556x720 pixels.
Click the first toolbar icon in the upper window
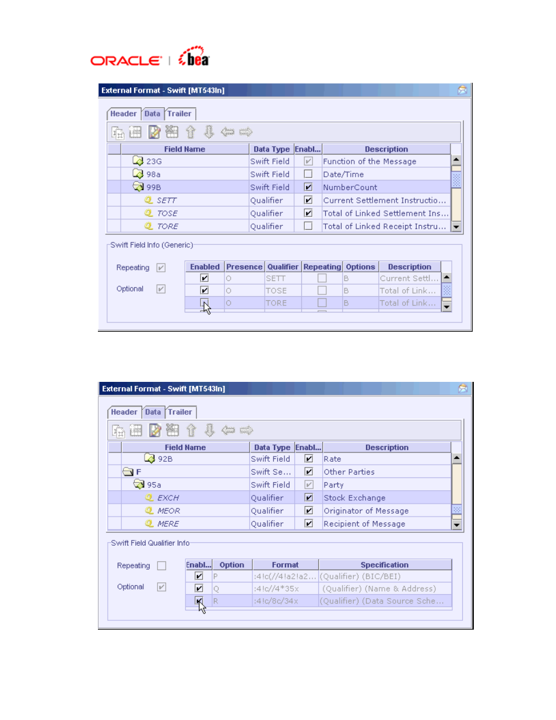pos(118,132)
